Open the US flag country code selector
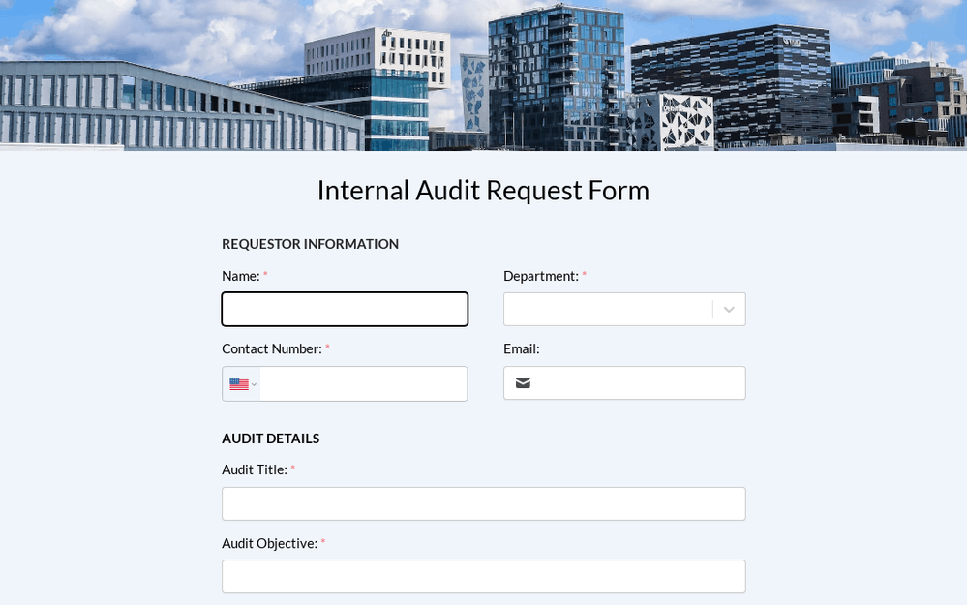This screenshot has height=605, width=967. point(242,384)
